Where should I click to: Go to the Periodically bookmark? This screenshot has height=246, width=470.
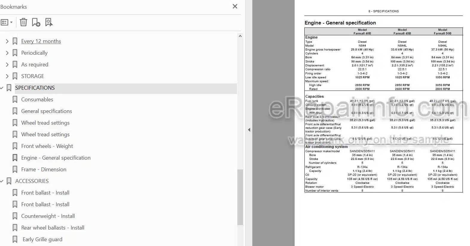[34, 53]
